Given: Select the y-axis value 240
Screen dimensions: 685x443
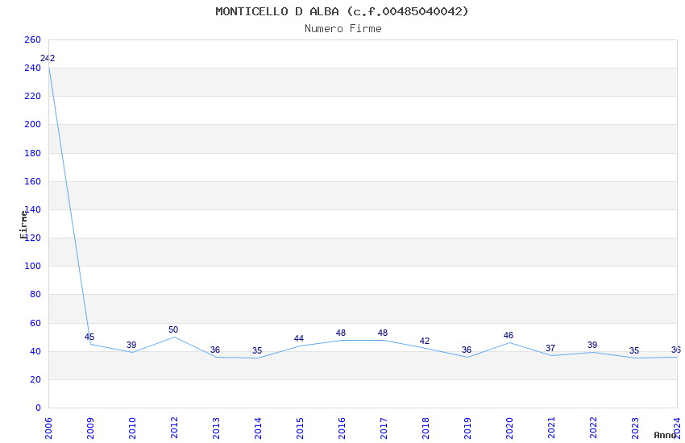Looking at the screenshot, I should coord(33,68).
